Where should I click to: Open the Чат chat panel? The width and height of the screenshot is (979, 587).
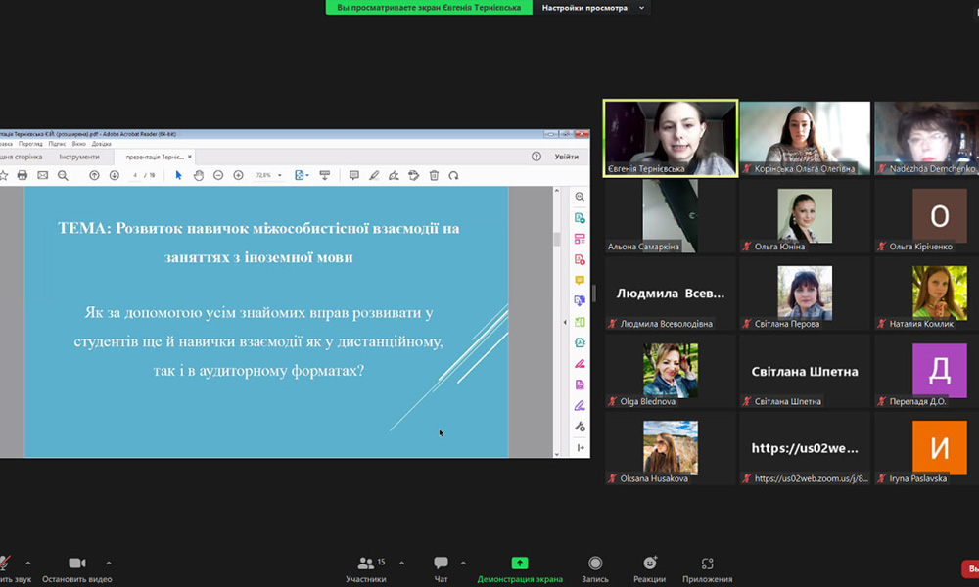coord(441,569)
